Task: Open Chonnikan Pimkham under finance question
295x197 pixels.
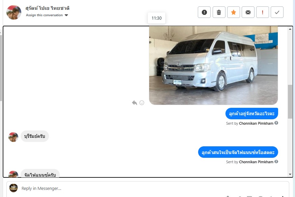Action: [x=256, y=162]
